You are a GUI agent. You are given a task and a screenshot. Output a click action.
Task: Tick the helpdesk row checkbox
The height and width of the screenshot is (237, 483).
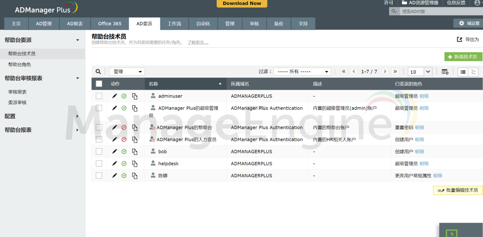coord(99,164)
